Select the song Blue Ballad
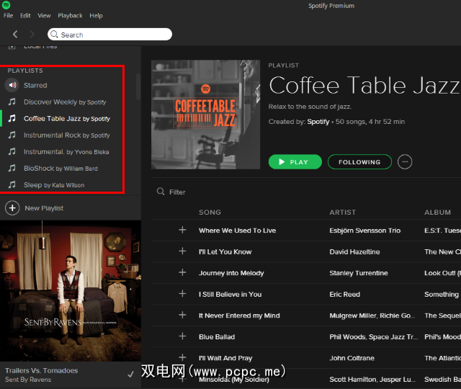Image resolution: width=461 pixels, height=389 pixels. 217,337
